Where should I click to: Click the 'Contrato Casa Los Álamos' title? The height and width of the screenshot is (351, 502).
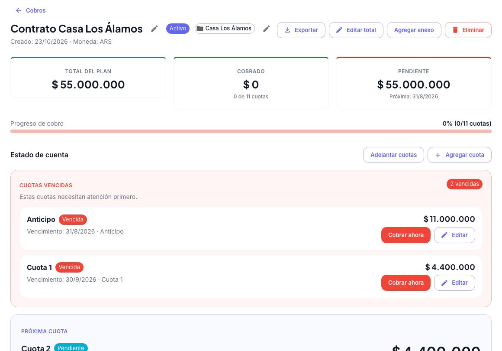(x=77, y=29)
